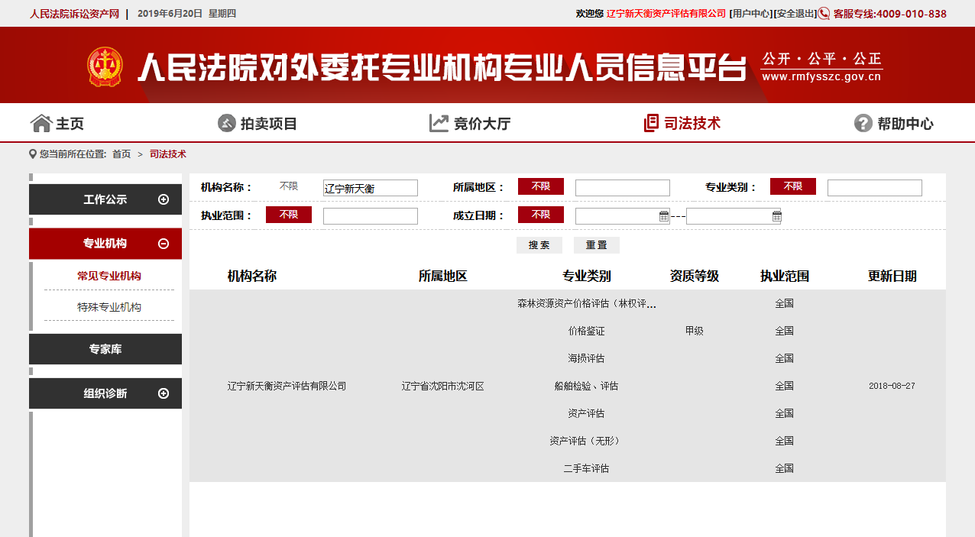The height and width of the screenshot is (537, 975).
Task: Click the 司法技术 breadcrumb link
Action: 168,154
